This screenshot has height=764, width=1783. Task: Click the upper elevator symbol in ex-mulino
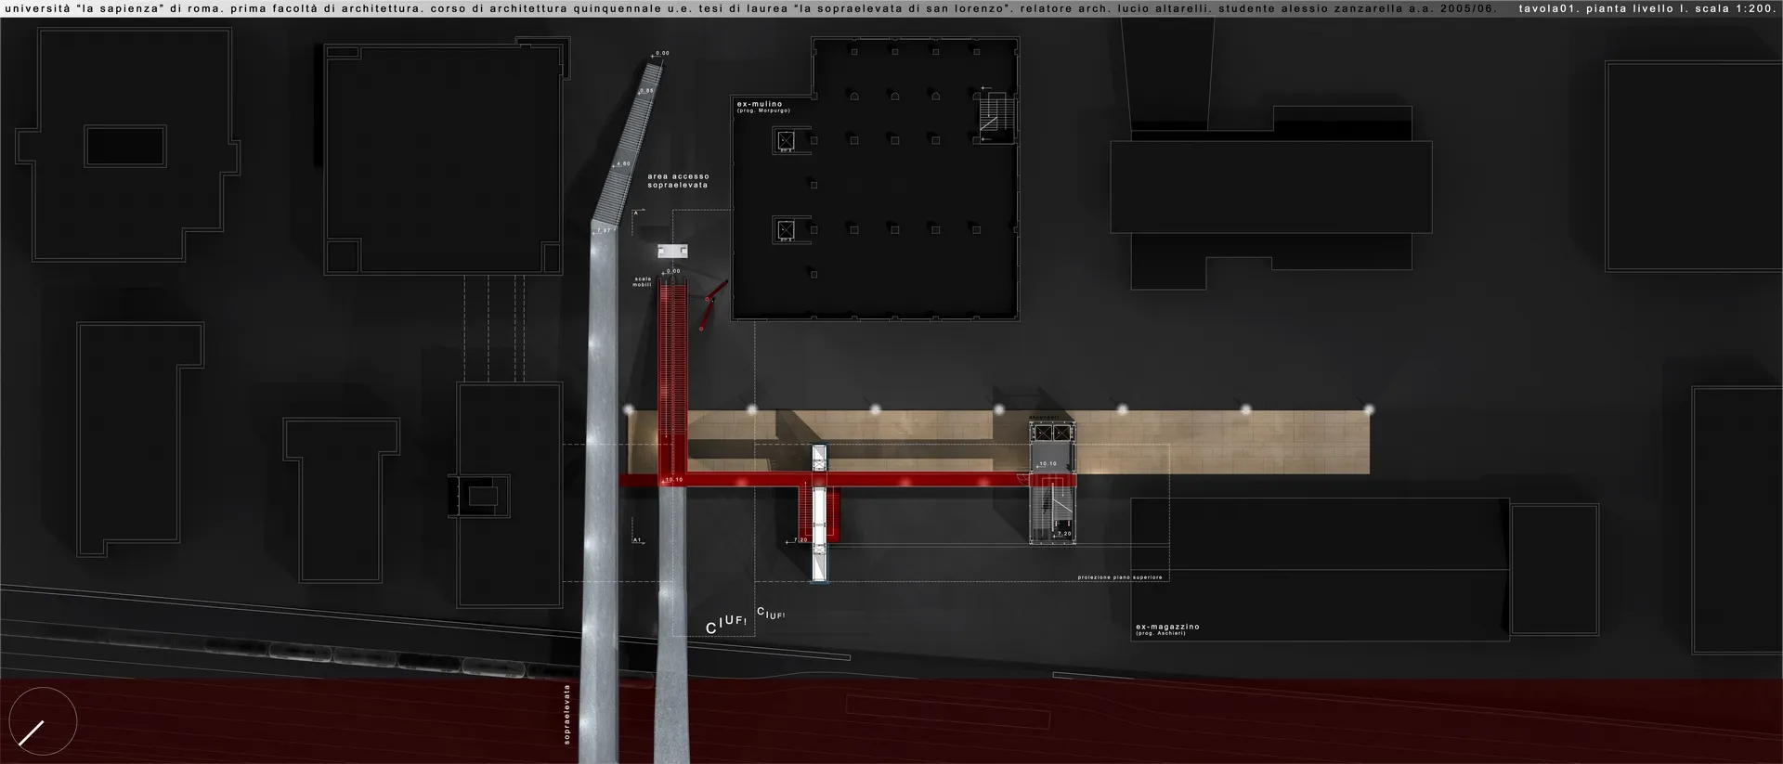pos(786,140)
